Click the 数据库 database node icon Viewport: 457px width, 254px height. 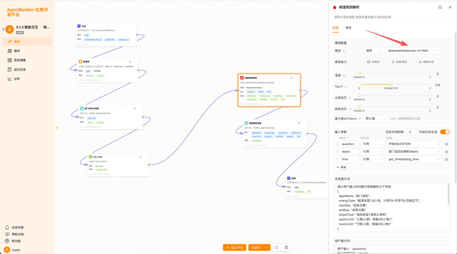click(x=80, y=62)
